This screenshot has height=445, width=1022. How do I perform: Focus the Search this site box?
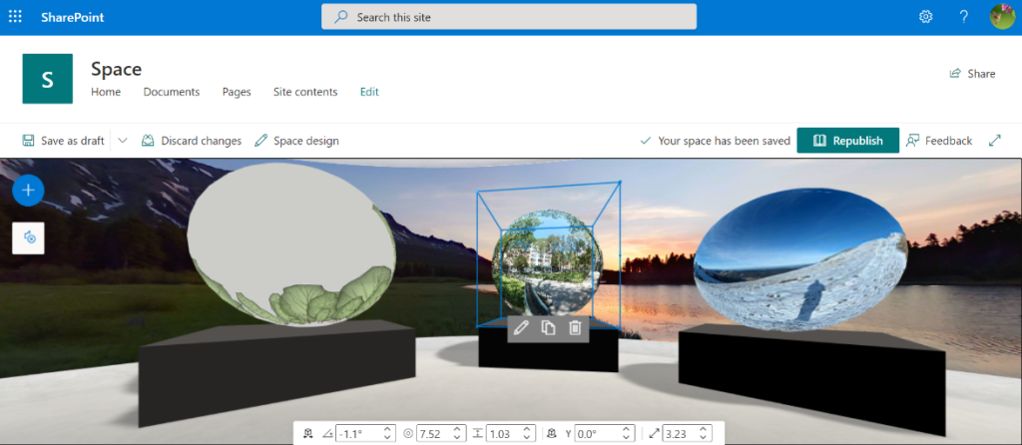click(x=508, y=17)
